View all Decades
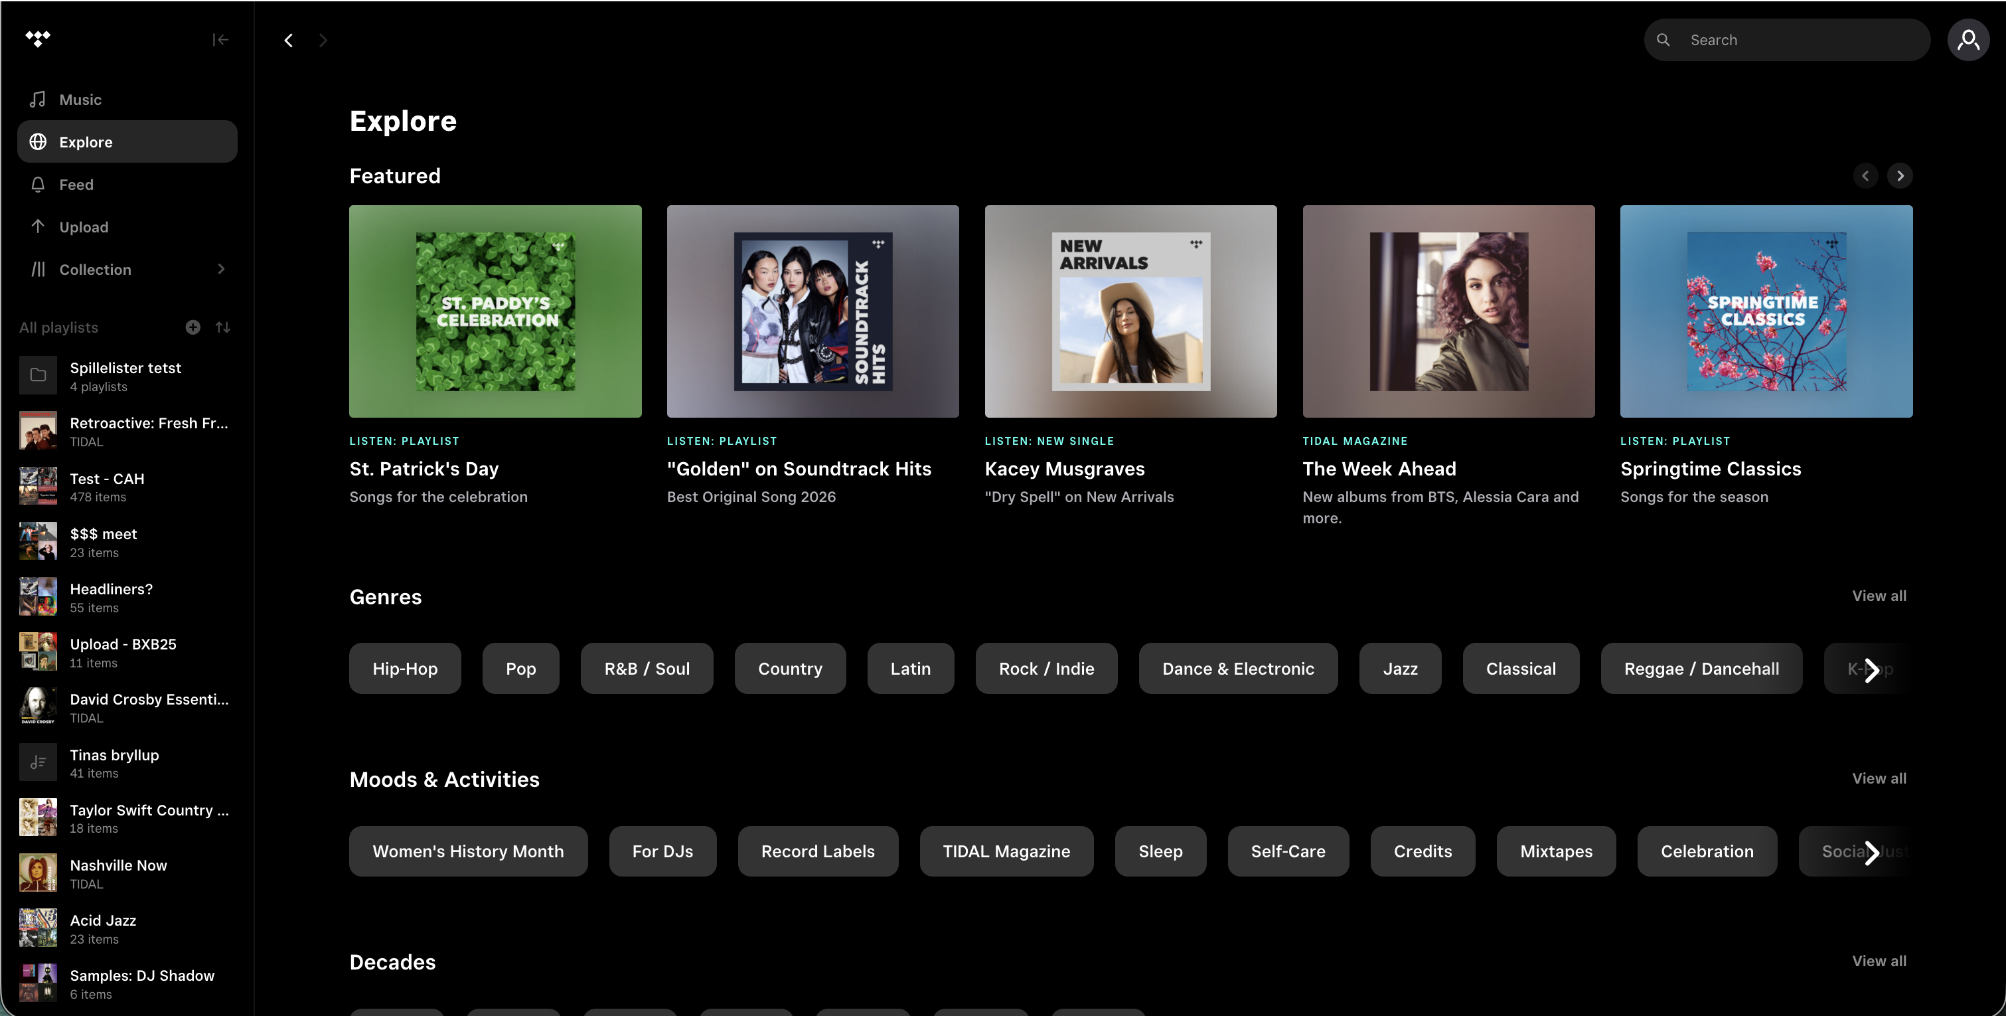2006x1016 pixels. 1879,961
